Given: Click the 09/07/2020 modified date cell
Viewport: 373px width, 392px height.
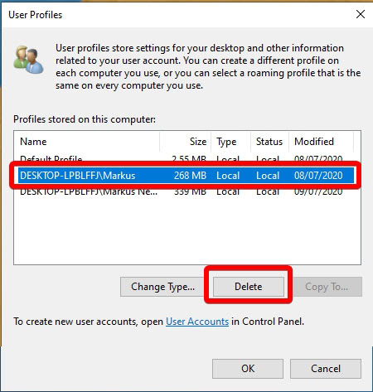Looking at the screenshot, I should pos(318,192).
